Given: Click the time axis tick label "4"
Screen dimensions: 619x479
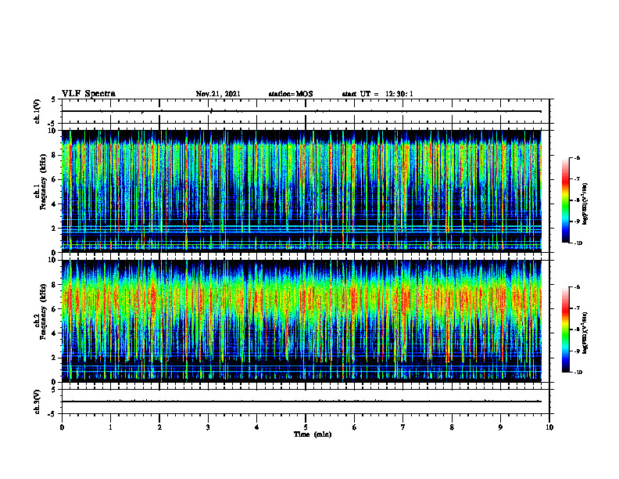Looking at the screenshot, I should 257,427.
